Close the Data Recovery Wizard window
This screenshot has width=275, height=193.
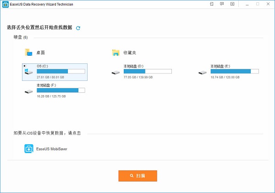pyautogui.click(x=268, y=4)
